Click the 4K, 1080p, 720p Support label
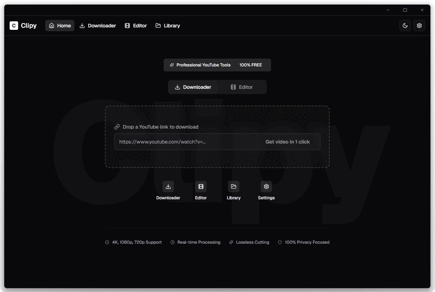435x292 pixels. [x=137, y=242]
